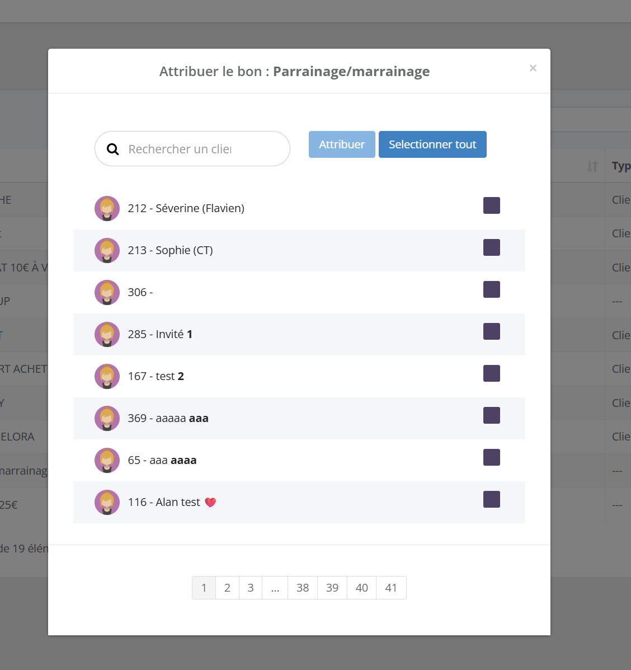The height and width of the screenshot is (670, 631).
Task: Tick the checkbox for 369 - aaaaa aaa
Action: [491, 415]
